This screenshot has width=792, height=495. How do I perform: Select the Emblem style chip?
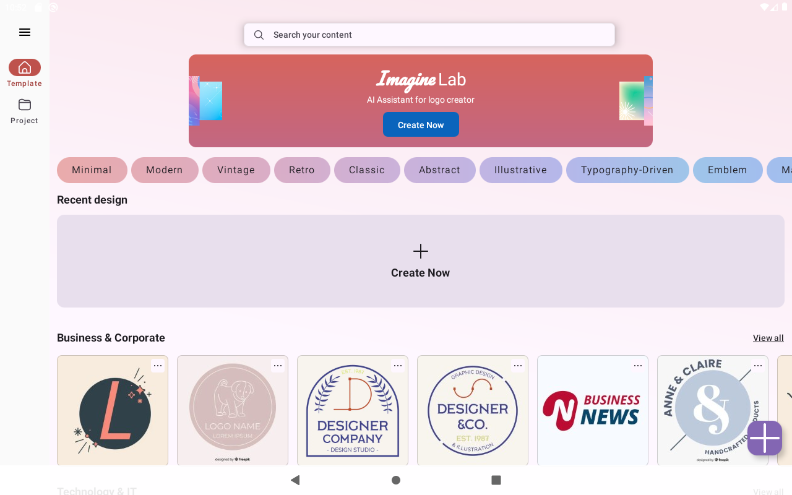click(x=728, y=170)
